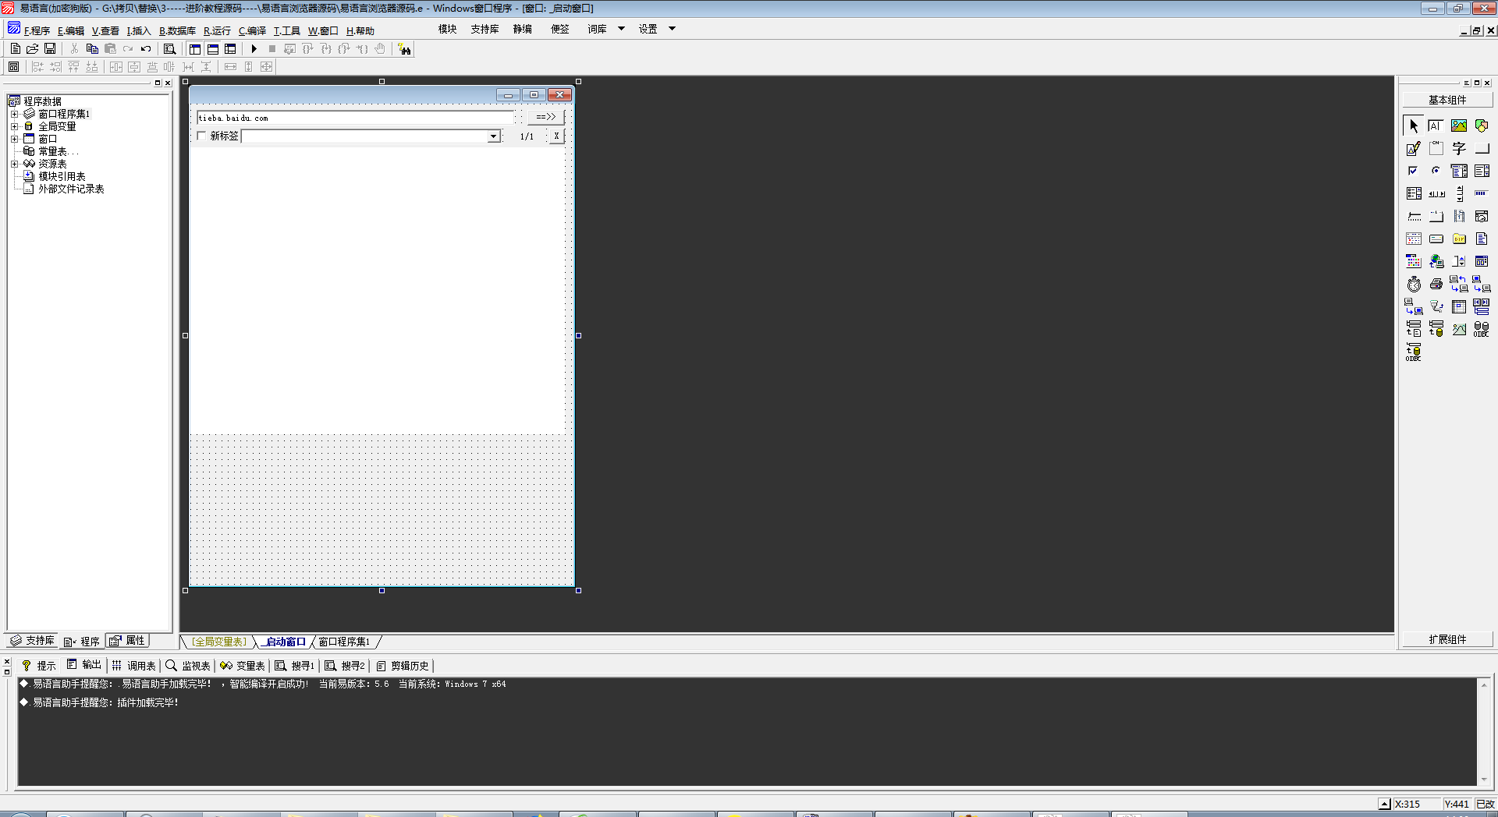Select the printer component

1436,284
